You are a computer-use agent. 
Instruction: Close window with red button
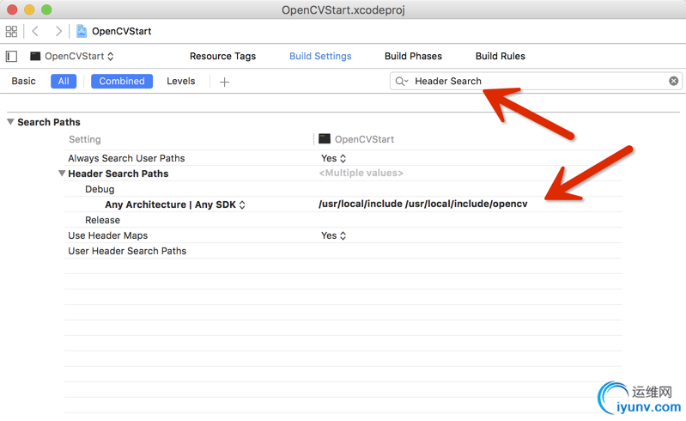[12, 9]
